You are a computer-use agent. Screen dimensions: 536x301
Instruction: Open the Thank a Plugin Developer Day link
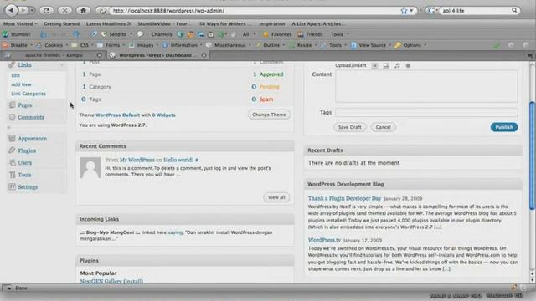click(344, 198)
